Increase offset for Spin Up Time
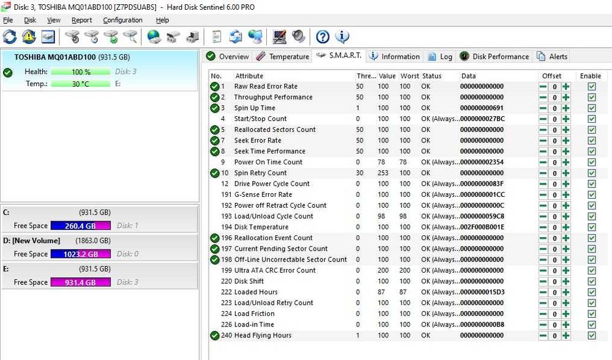Screen dimensions: 612x360 click(566, 108)
